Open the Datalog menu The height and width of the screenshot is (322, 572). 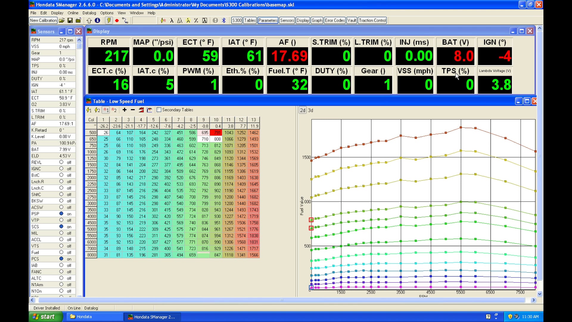point(89,13)
